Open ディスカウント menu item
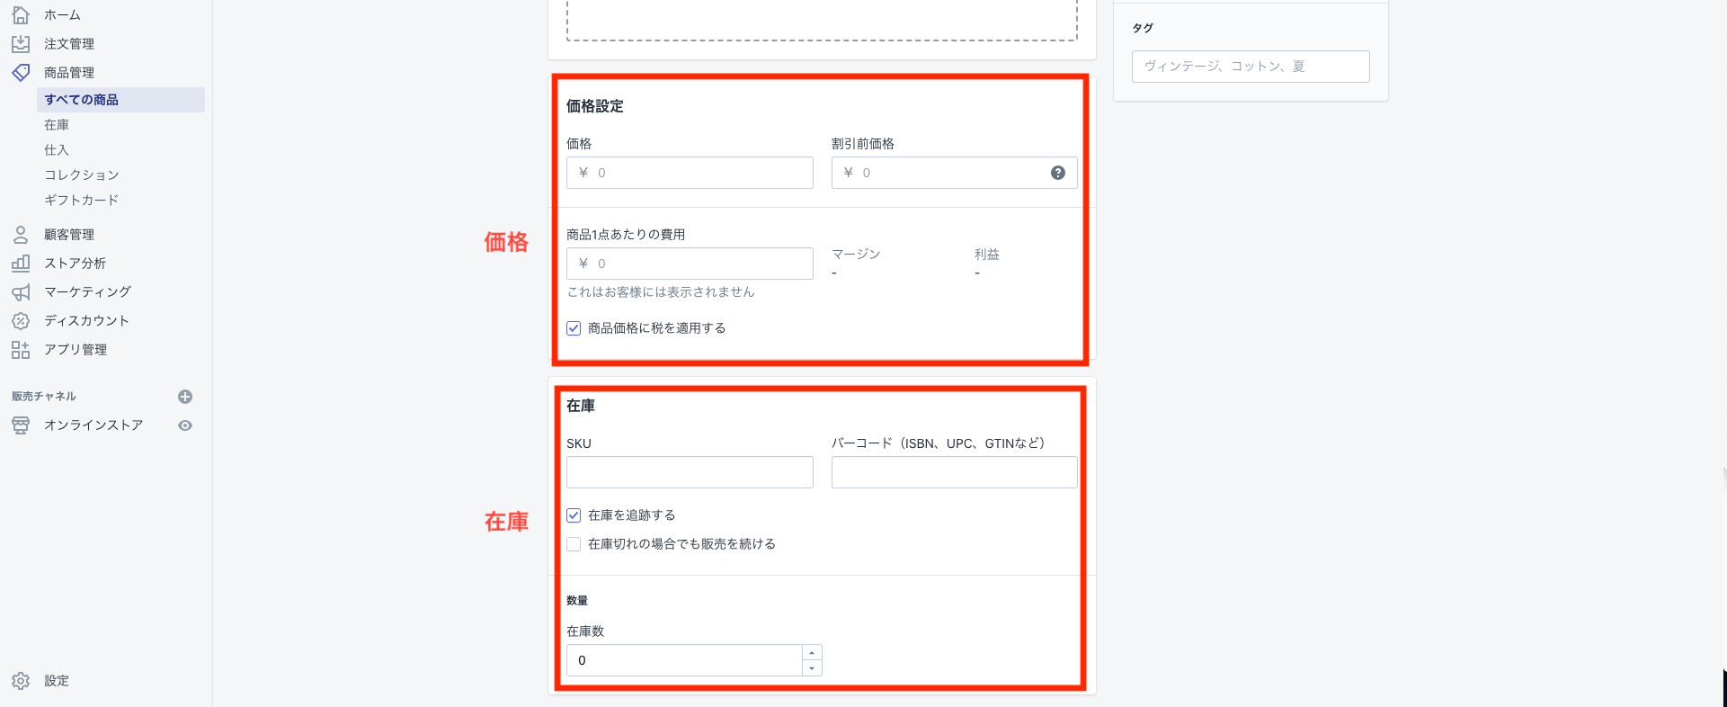1727x707 pixels. coord(87,321)
